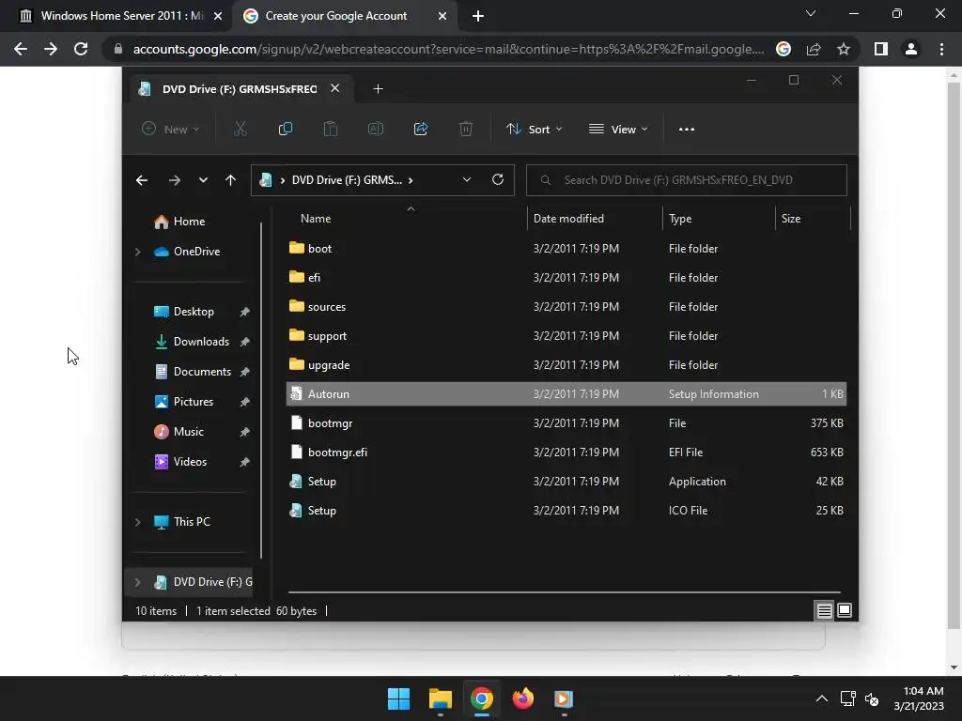This screenshot has height=721, width=962.
Task: Go back in File Explorer navigation
Action: tap(142, 180)
